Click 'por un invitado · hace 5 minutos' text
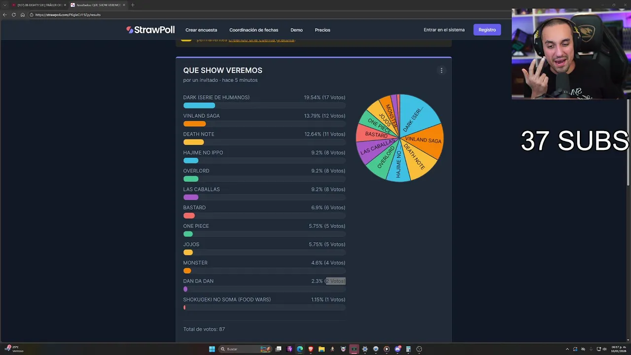 220,80
